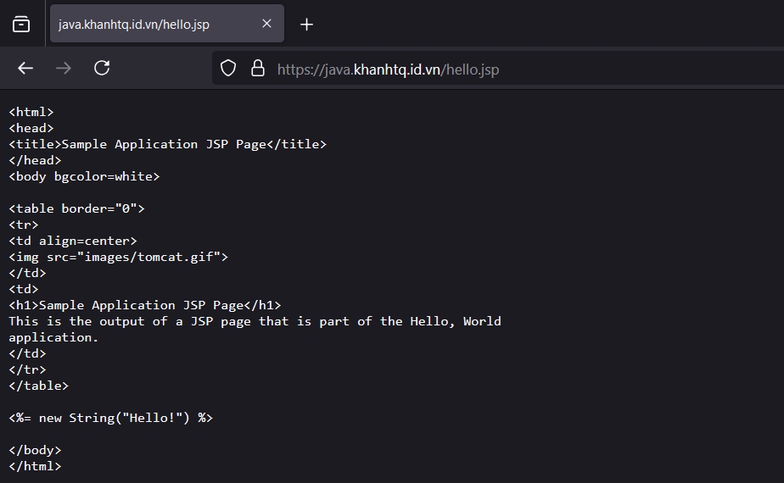Close the hello.jsp tab
Viewport: 784px width, 483px height.
pyautogui.click(x=266, y=24)
